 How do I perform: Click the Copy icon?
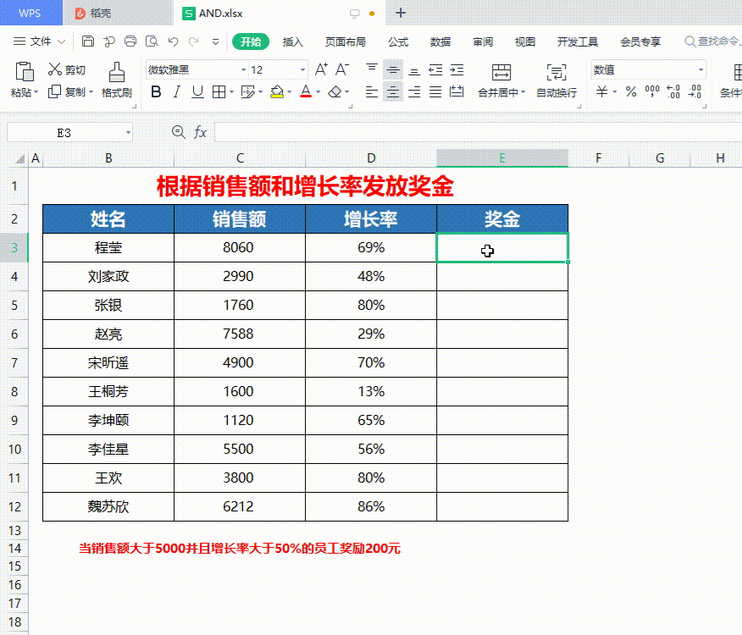tap(54, 91)
